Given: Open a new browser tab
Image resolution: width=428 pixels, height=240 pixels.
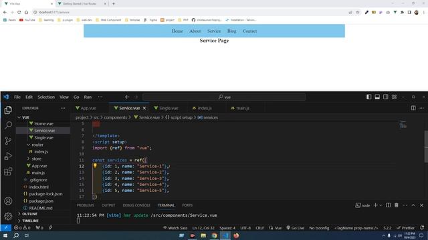Looking at the screenshot, I should (x=114, y=4).
